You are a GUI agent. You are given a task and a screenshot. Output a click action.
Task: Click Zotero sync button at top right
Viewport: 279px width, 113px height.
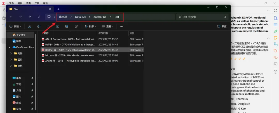[275, 11]
